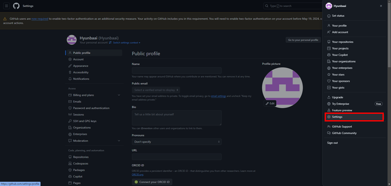Click the Add account icon
391x186 pixels.
pyautogui.click(x=328, y=32)
